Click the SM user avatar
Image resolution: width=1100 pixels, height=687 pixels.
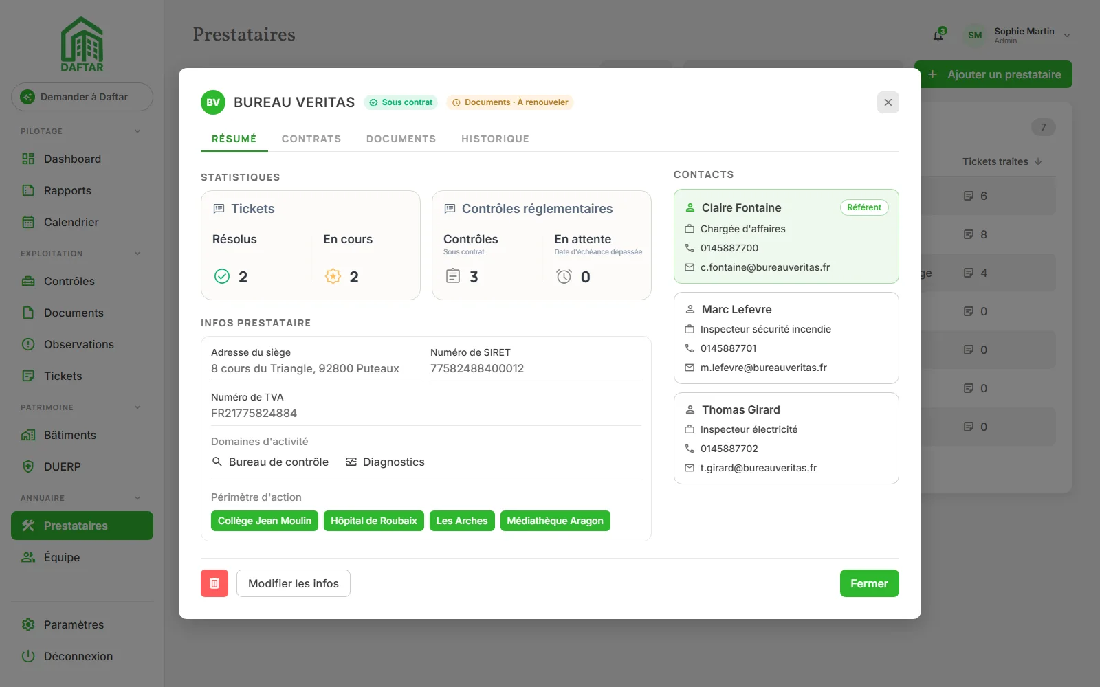(975, 35)
